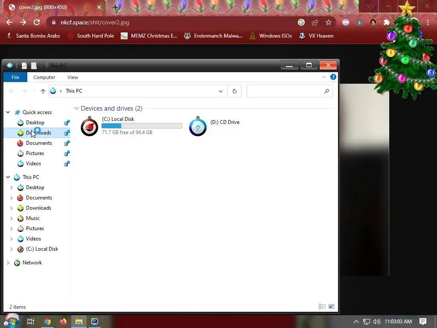Viewport: 437px width, 328px height.
Task: Open Santa Bombs Arabs bookmark
Action: point(33,36)
